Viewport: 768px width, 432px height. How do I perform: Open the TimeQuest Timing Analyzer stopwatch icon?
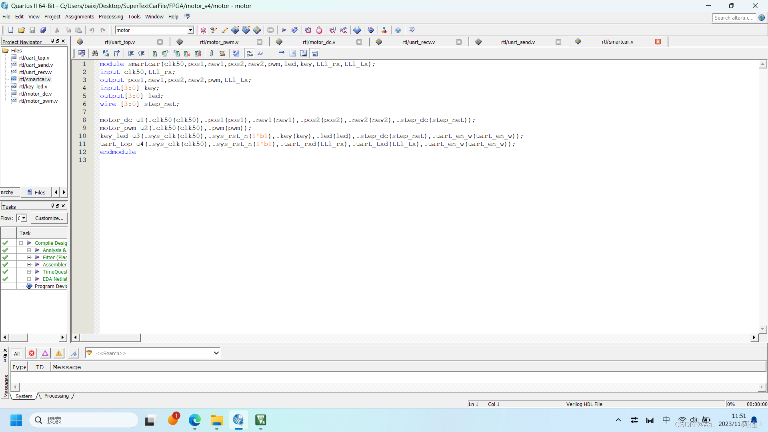(x=319, y=30)
